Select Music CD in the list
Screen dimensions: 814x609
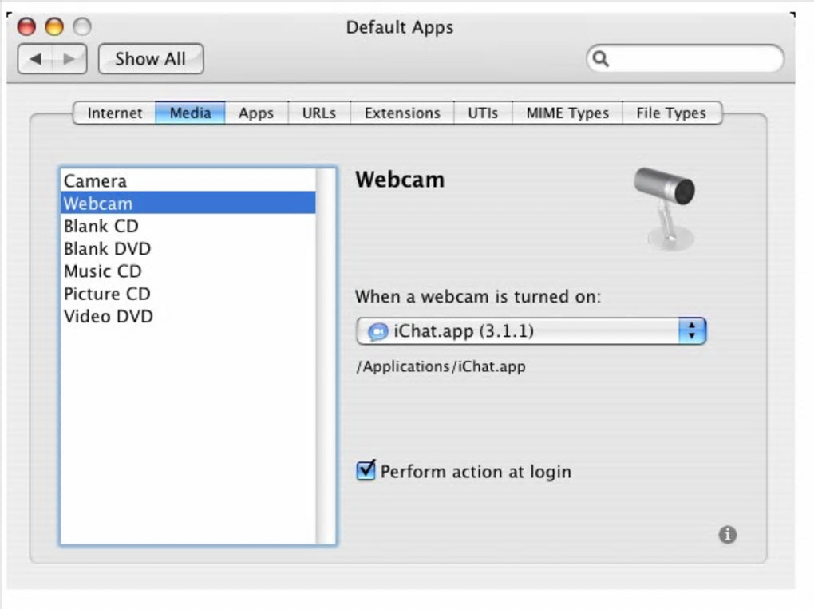(x=188, y=271)
